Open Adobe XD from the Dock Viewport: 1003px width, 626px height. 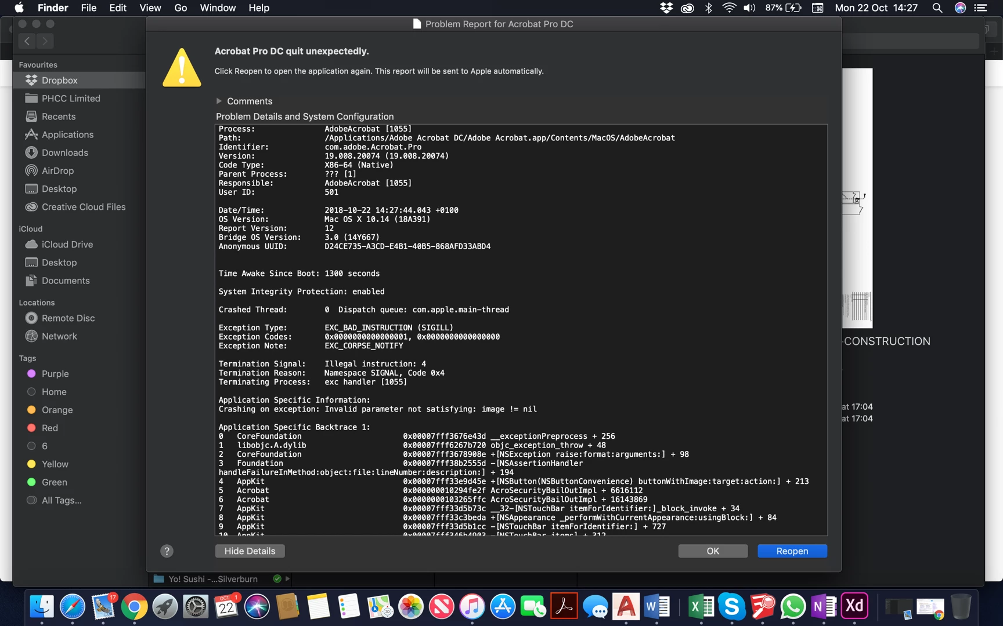click(854, 606)
